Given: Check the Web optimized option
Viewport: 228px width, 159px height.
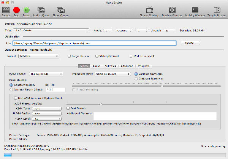Looking at the screenshot, I should click(97, 56).
